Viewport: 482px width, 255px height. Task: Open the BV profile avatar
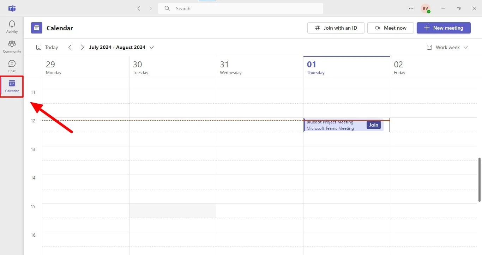pos(426,8)
